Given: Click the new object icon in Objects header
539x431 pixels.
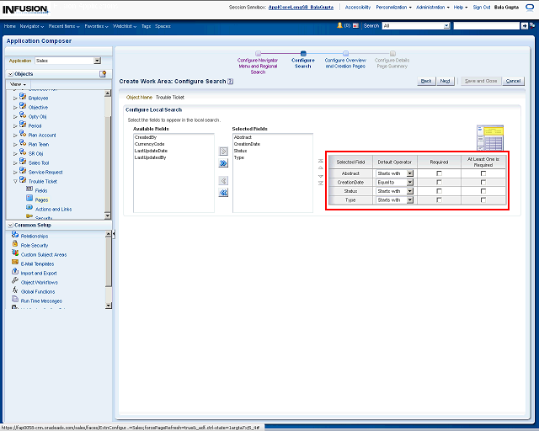Looking at the screenshot, I should click(x=103, y=74).
